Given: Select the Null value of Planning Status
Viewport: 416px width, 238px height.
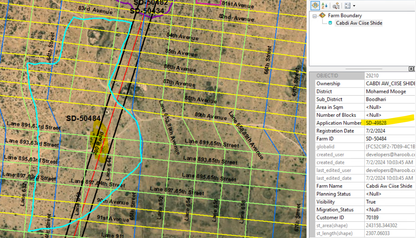Looking at the screenshot, I should pos(374,194).
